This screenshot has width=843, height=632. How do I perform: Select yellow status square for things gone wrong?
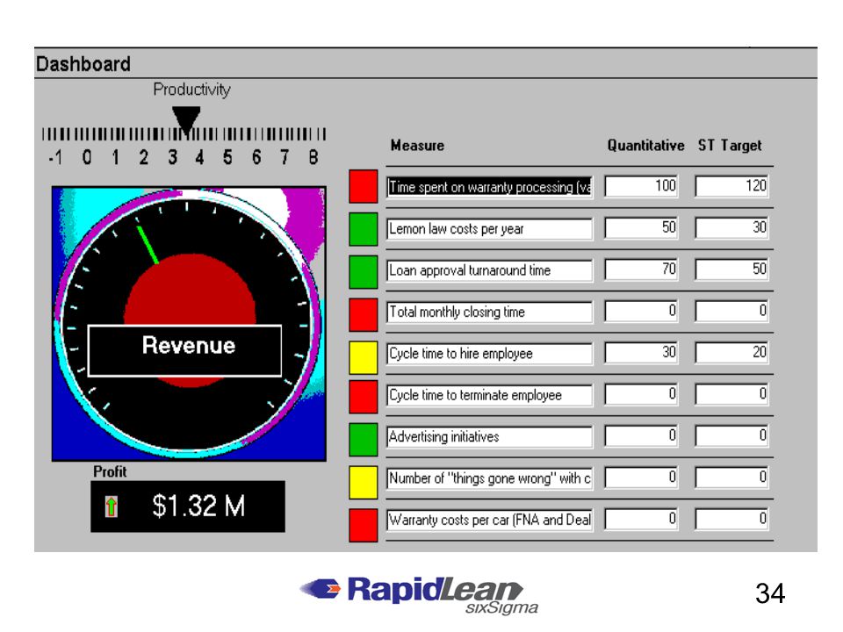click(363, 482)
